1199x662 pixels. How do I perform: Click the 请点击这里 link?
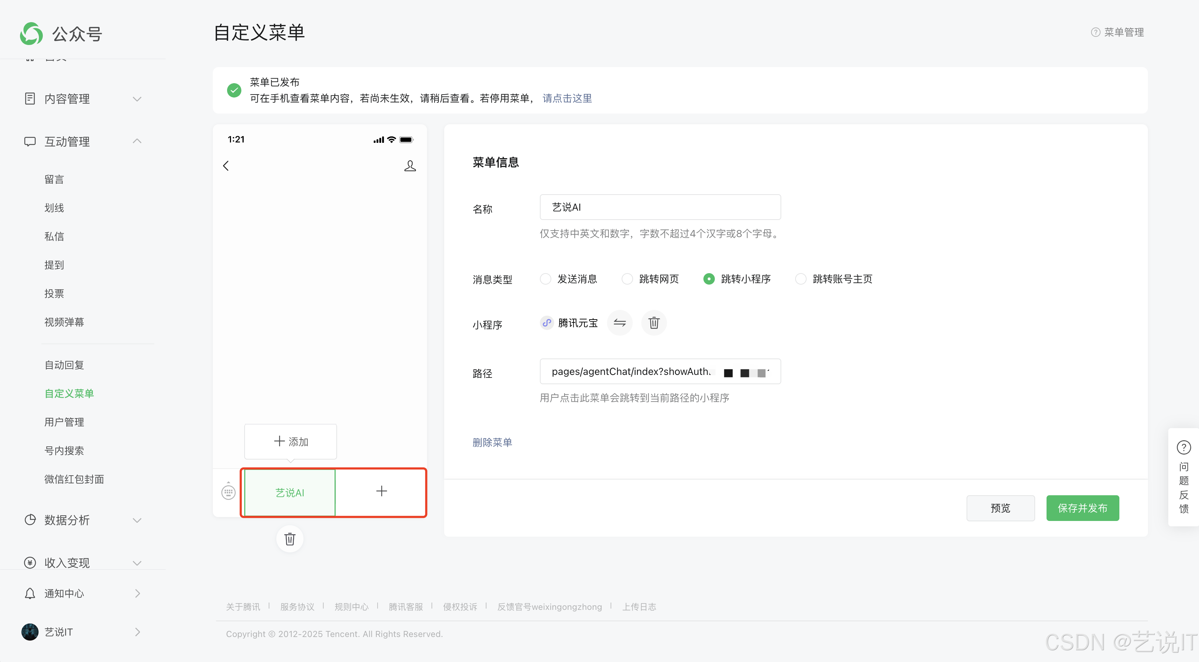click(x=567, y=98)
